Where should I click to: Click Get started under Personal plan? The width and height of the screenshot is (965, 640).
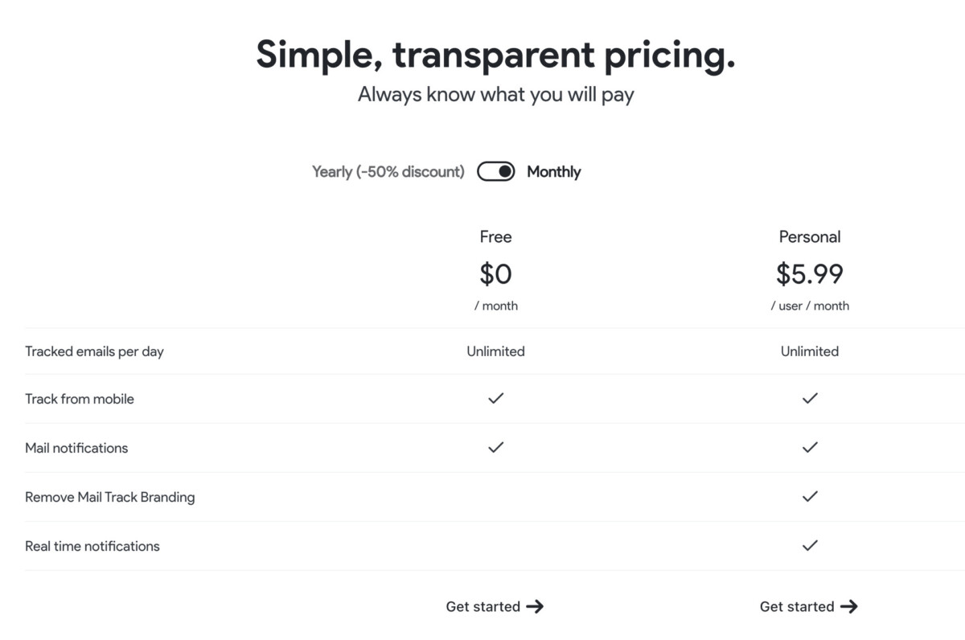(797, 607)
